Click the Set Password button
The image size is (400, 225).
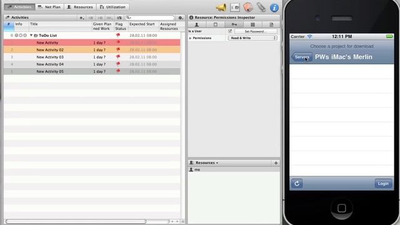click(256, 31)
